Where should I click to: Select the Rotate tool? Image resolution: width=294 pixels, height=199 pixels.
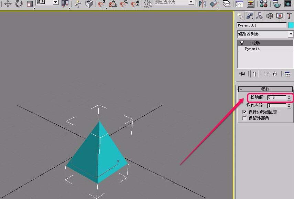click(19, 3)
